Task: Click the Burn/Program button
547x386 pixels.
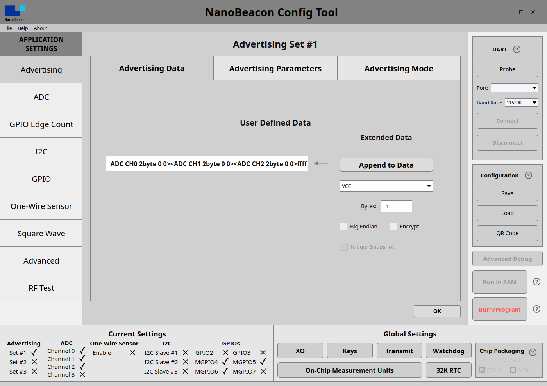Action: click(500, 309)
